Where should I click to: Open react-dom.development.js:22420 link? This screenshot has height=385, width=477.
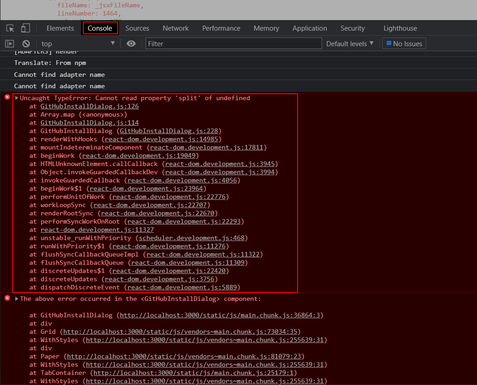click(x=169, y=271)
